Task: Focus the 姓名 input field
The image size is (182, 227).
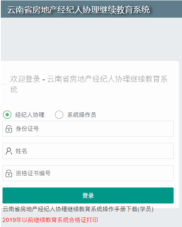Action: tap(88, 151)
